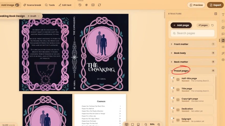Enable the Copyright page toggle

(x=173, y=98)
